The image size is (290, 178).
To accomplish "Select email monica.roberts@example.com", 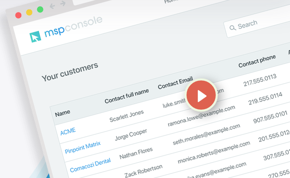I will click(214, 152).
